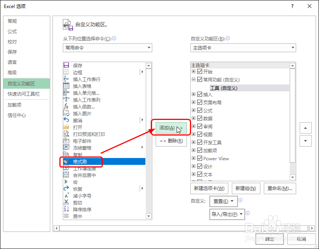Click the main tabs list scrollbar thumb
The image size is (319, 249).
[x=292, y=115]
